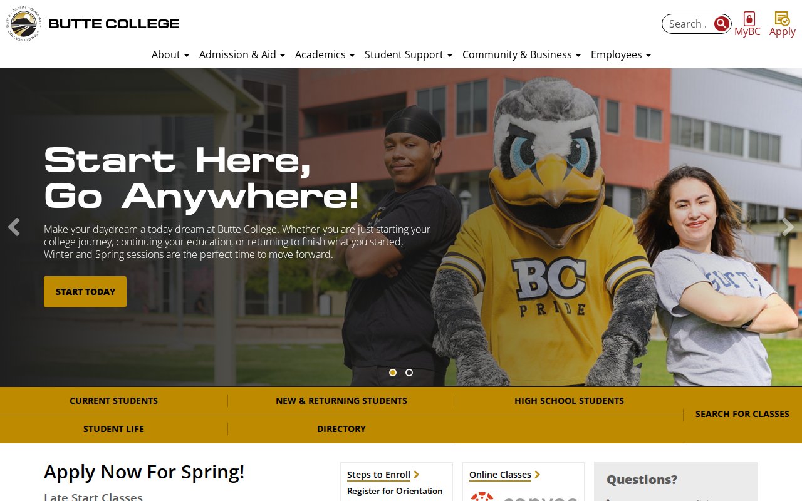Viewport: 802px width, 501px height.
Task: Advance to next slide arrow
Action: pyautogui.click(x=788, y=227)
